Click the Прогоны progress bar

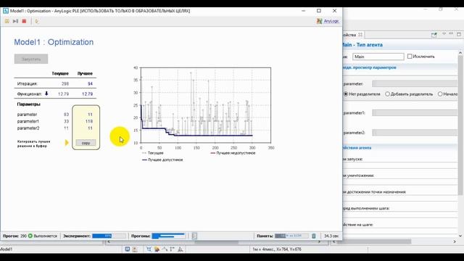[168, 236]
